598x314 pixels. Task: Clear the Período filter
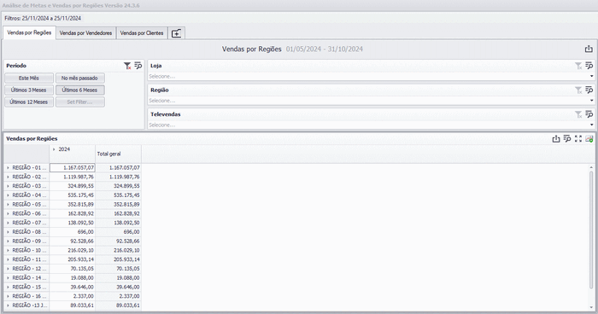pos(127,66)
